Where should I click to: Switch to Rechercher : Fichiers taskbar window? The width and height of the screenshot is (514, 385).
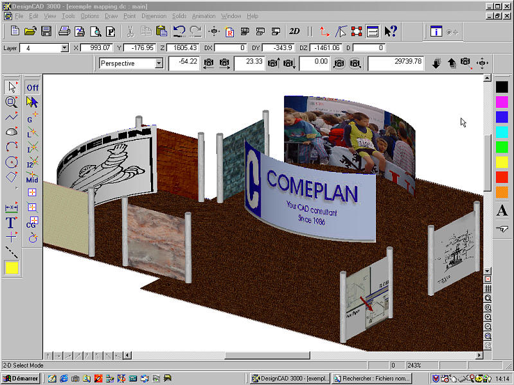click(373, 379)
